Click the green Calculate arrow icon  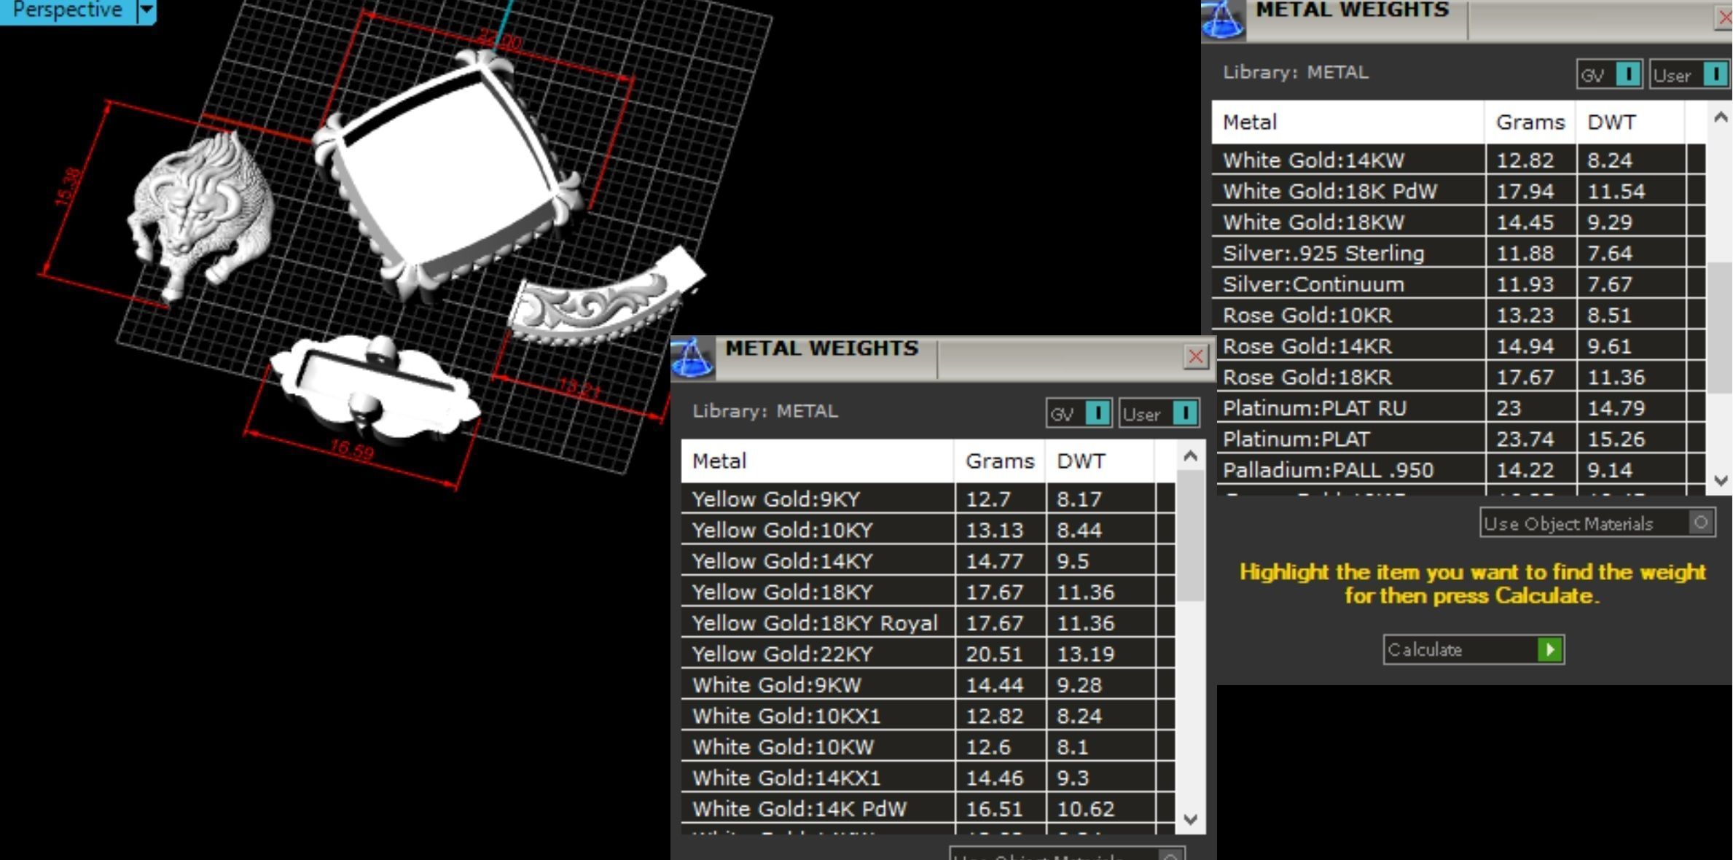click(1549, 649)
